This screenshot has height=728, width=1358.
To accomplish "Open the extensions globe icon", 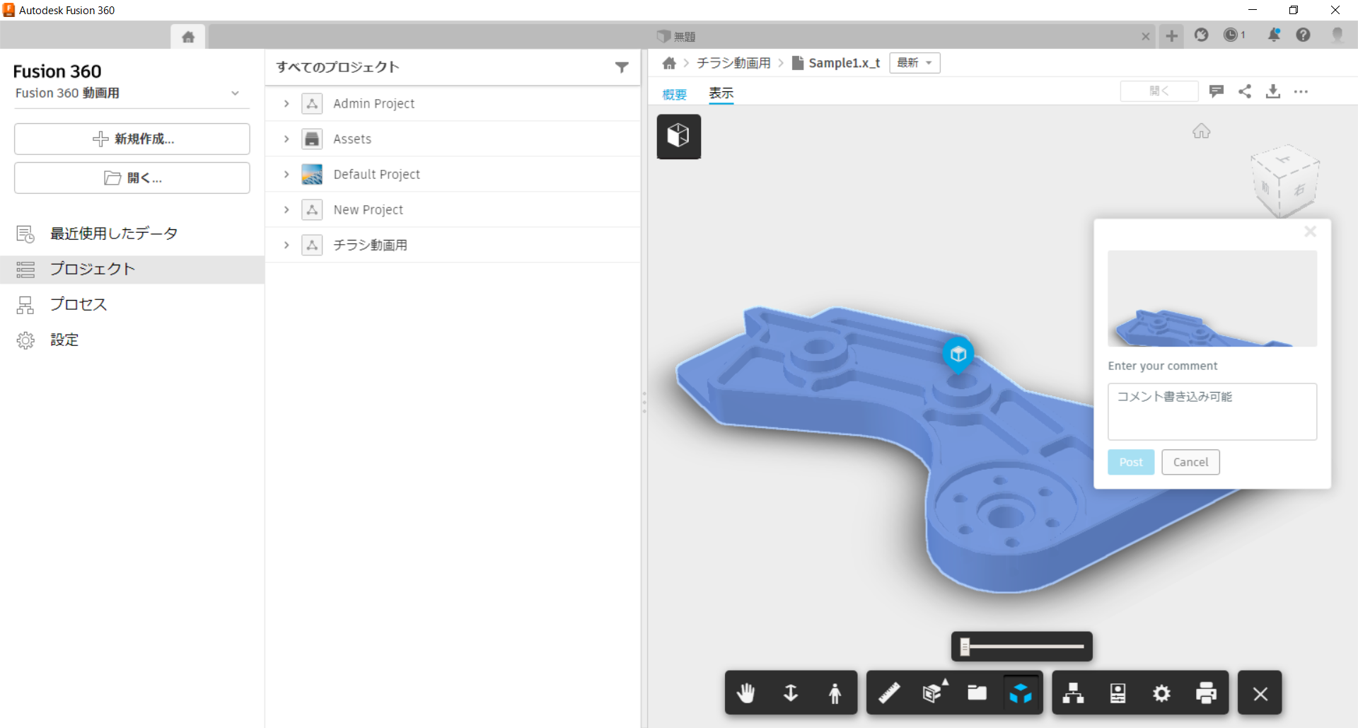I will (1202, 35).
